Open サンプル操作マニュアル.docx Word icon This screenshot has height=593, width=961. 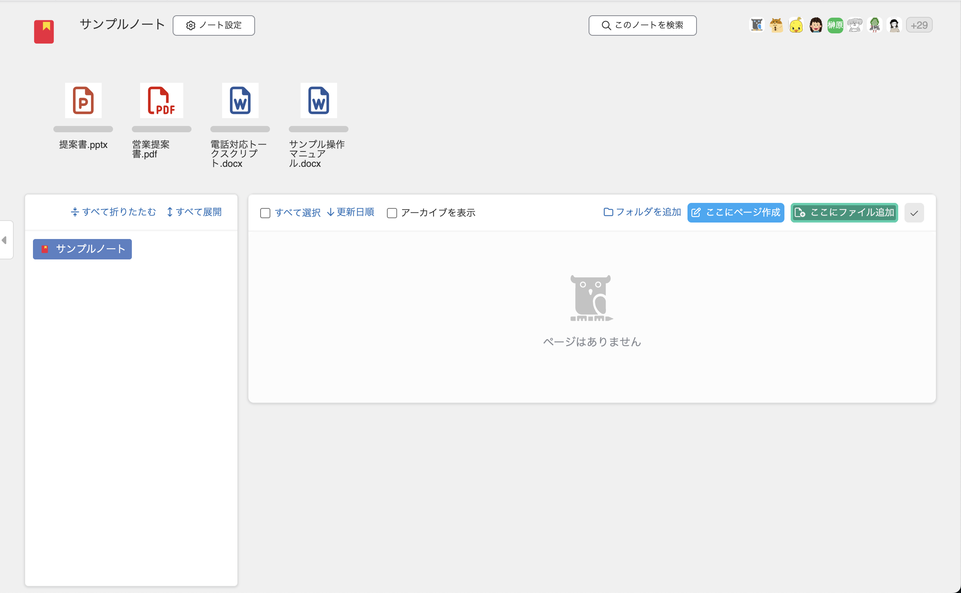point(319,100)
